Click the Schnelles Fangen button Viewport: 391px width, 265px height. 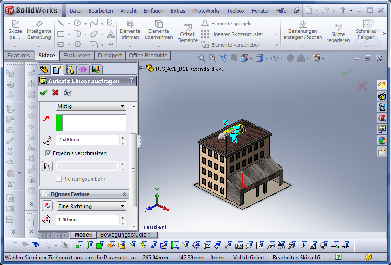(366, 31)
